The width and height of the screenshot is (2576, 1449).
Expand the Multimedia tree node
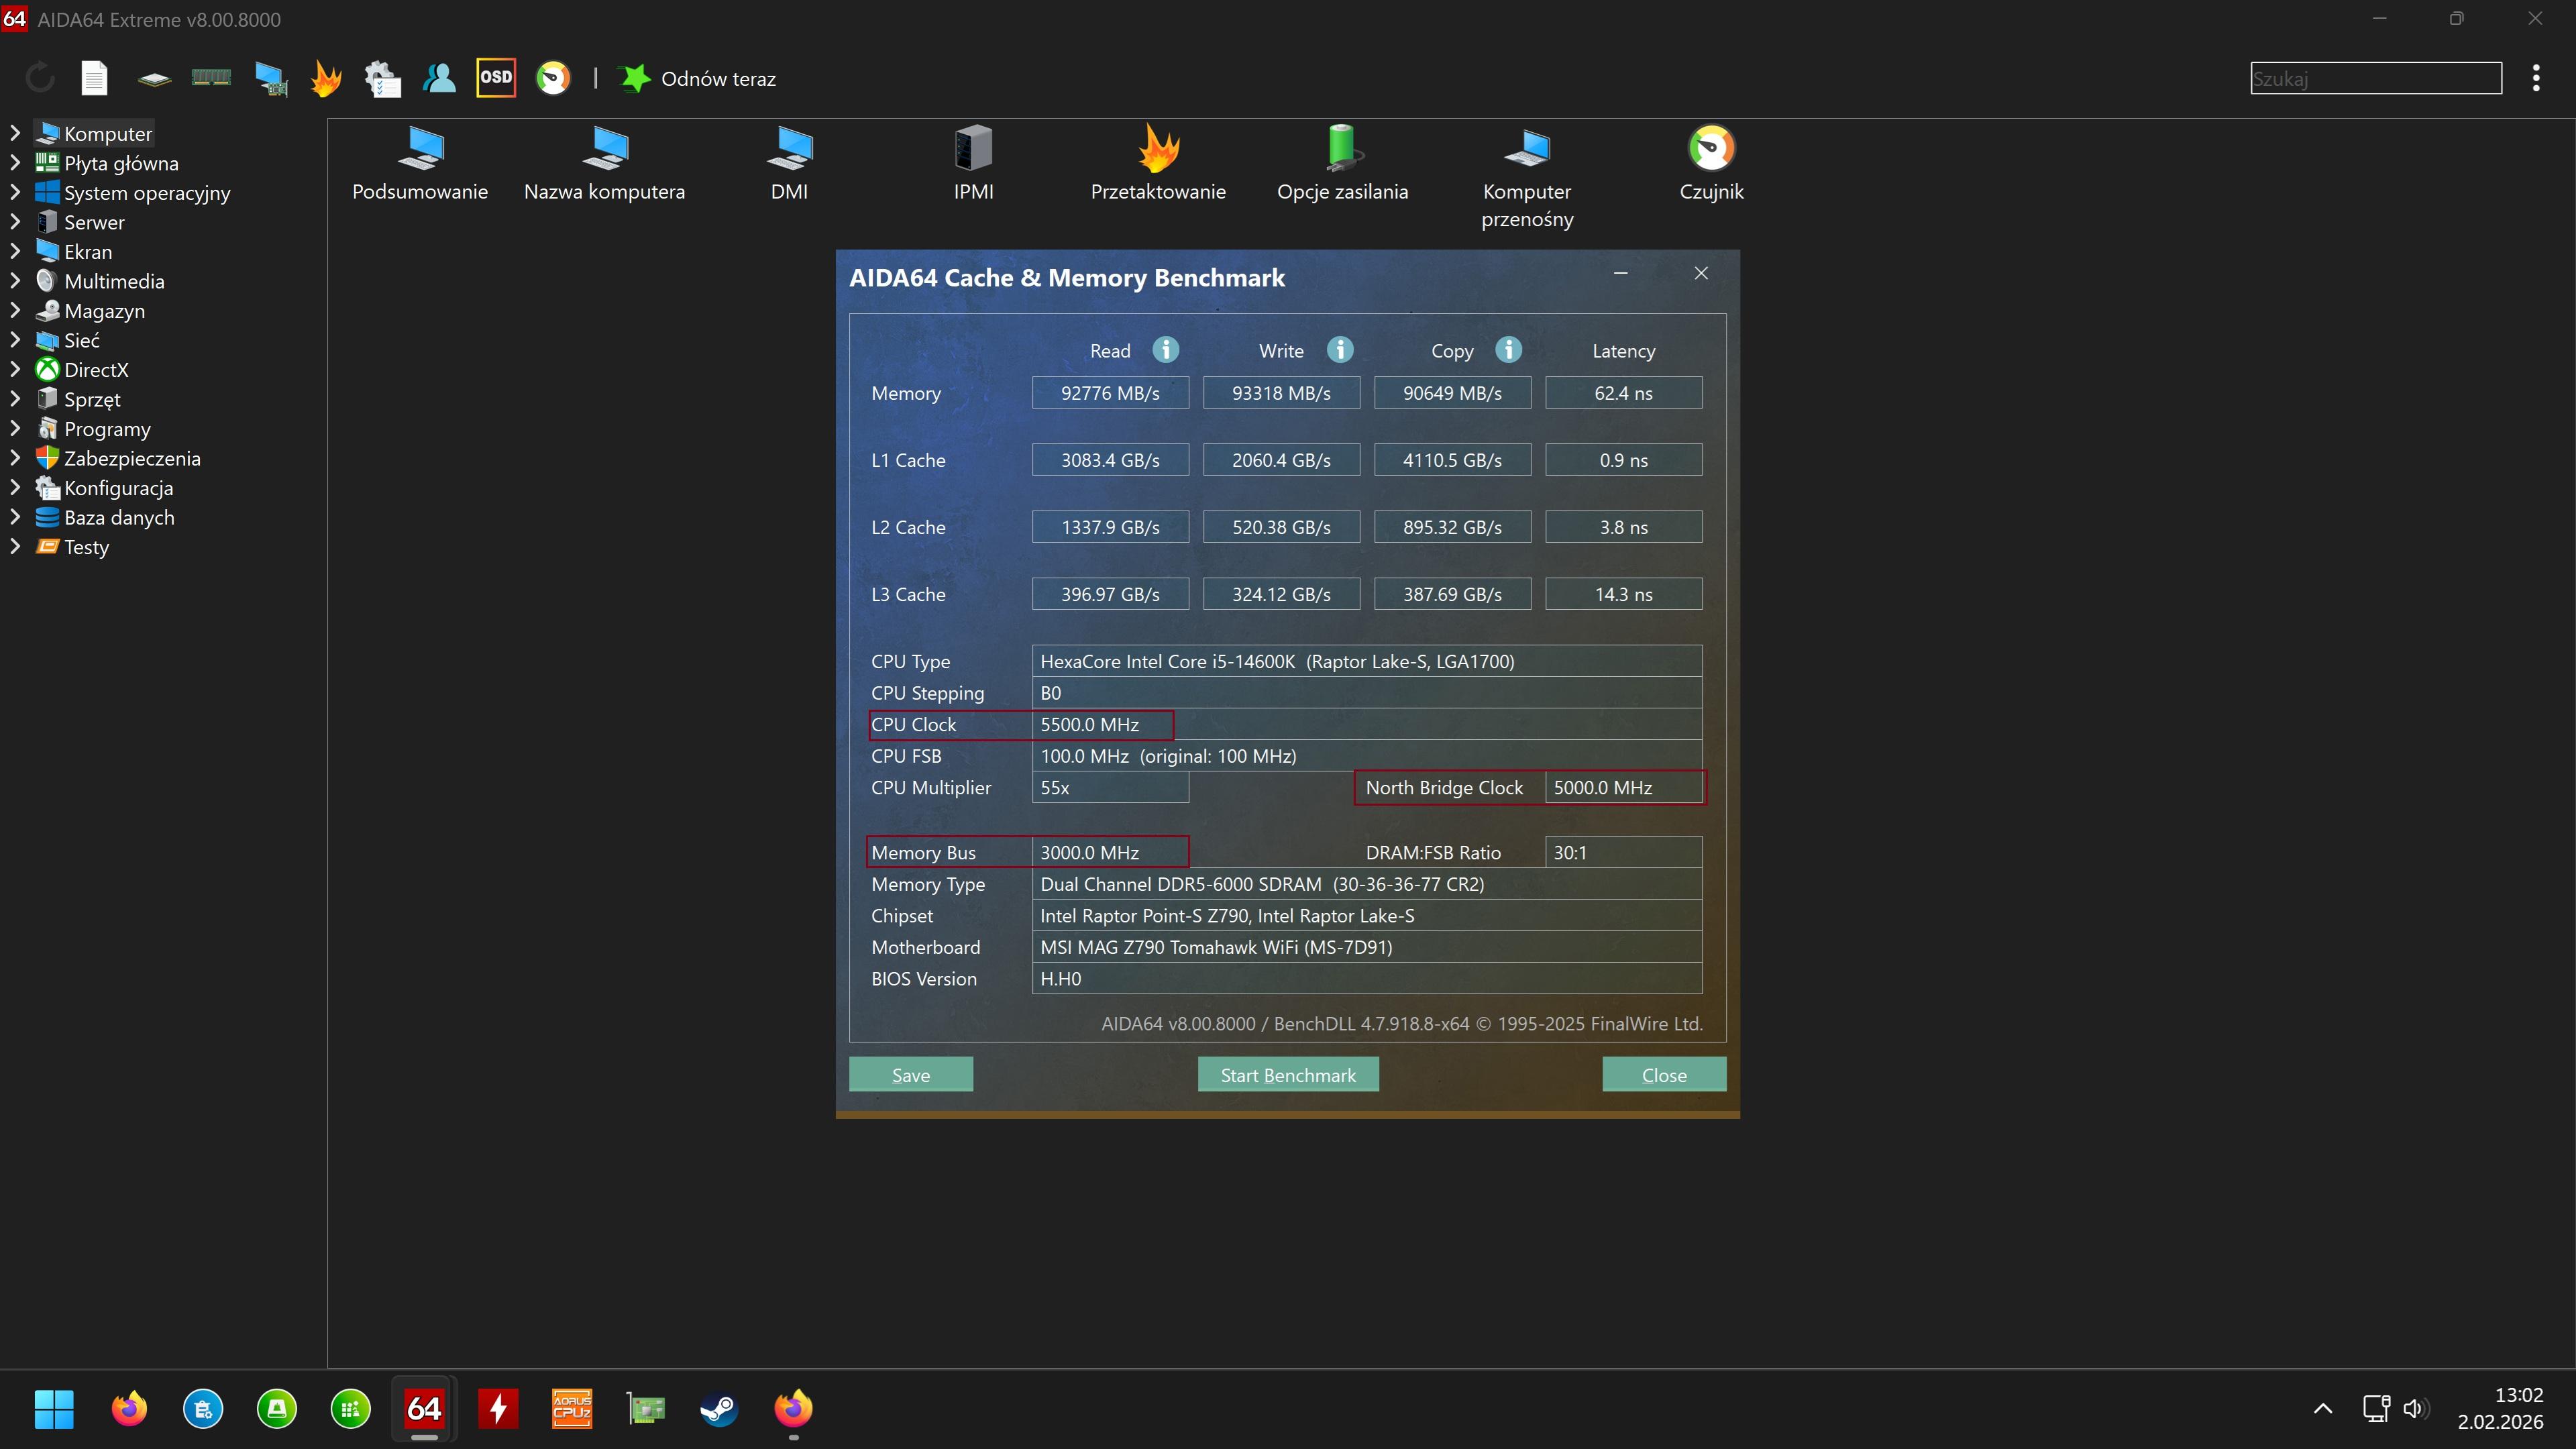click(15, 281)
